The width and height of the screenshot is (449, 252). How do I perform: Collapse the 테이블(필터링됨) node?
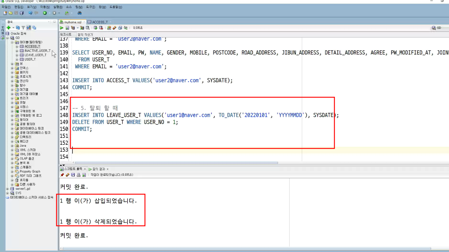coord(12,42)
